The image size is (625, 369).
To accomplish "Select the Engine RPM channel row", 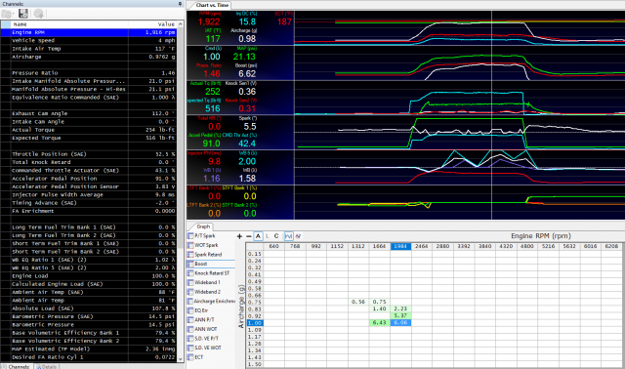I will tap(89, 32).
